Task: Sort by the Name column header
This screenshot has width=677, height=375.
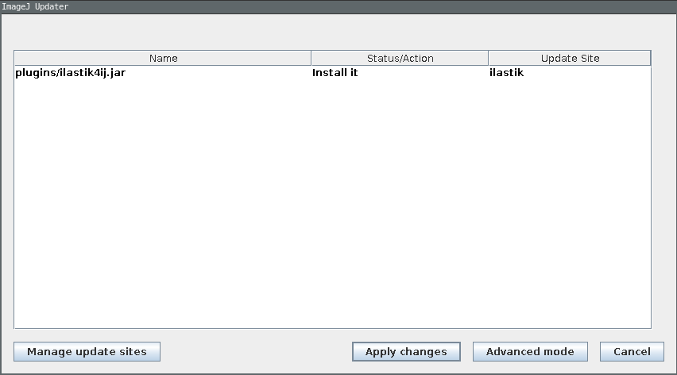Action: click(x=163, y=59)
